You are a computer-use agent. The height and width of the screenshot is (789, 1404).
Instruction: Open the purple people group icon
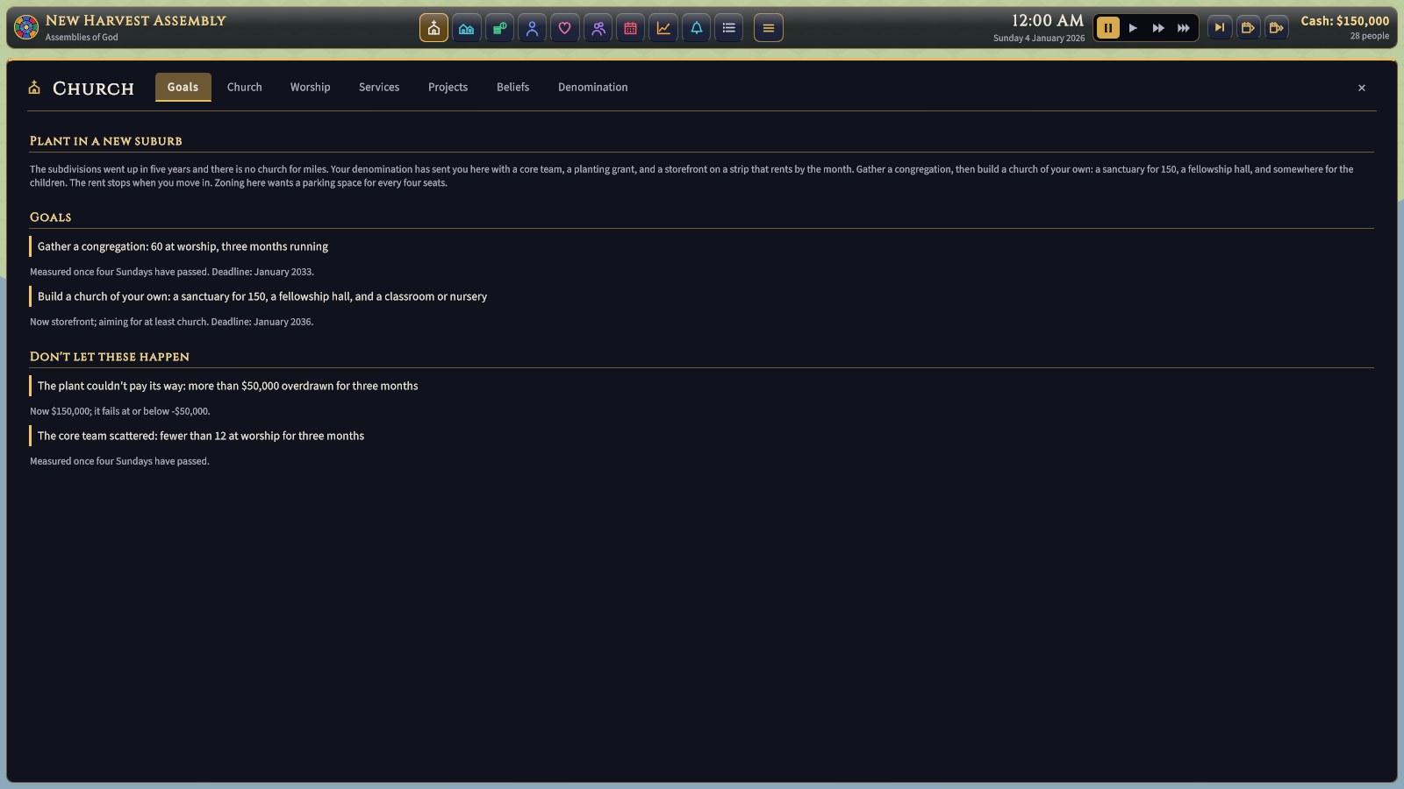pyautogui.click(x=598, y=28)
